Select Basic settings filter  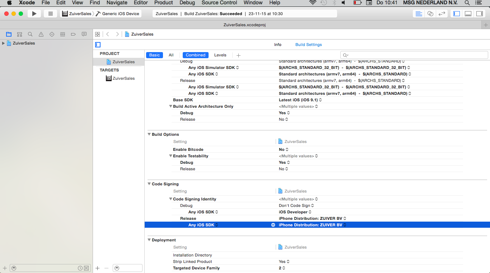(x=154, y=55)
